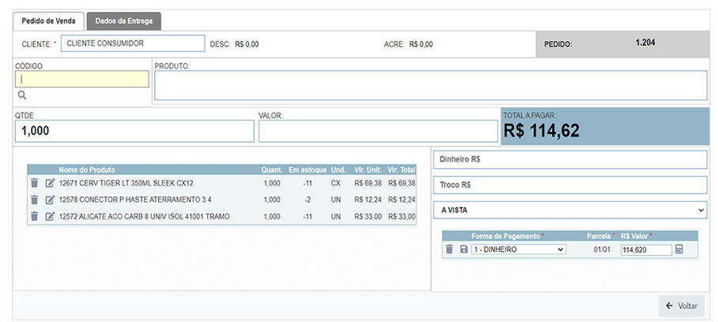The height and width of the screenshot is (322, 718).
Task: Remove the ALICATE ACO CARB product
Action: point(34,216)
